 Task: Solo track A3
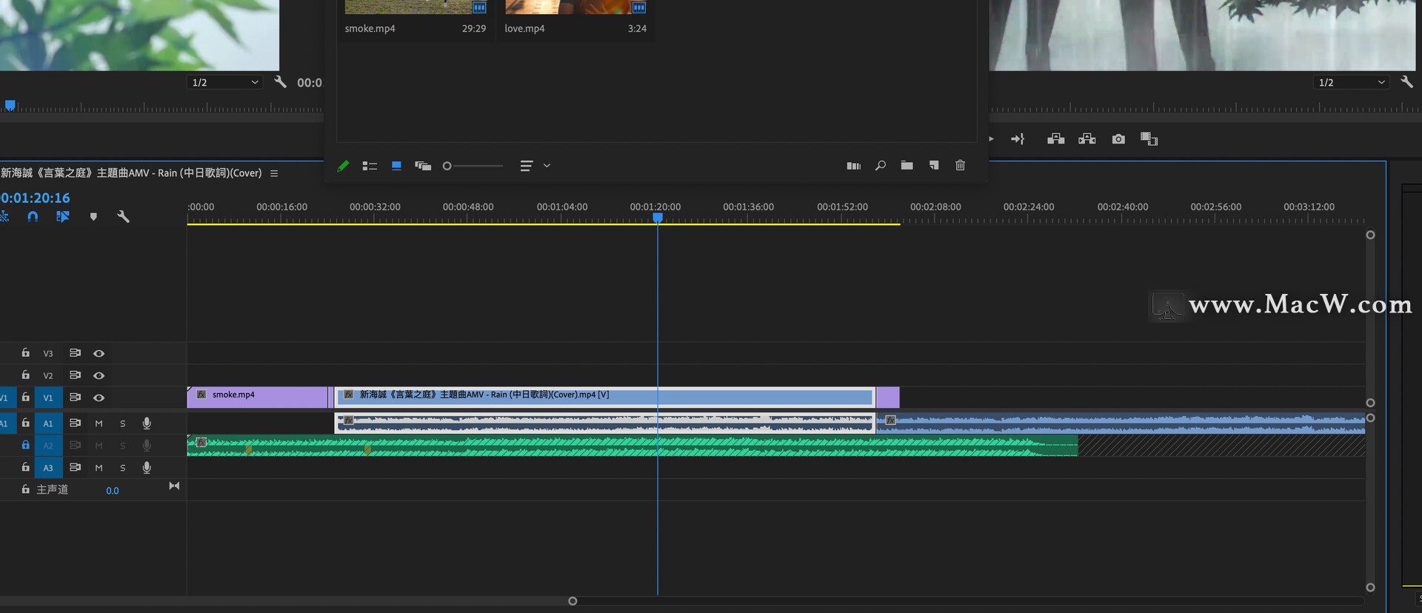[123, 468]
